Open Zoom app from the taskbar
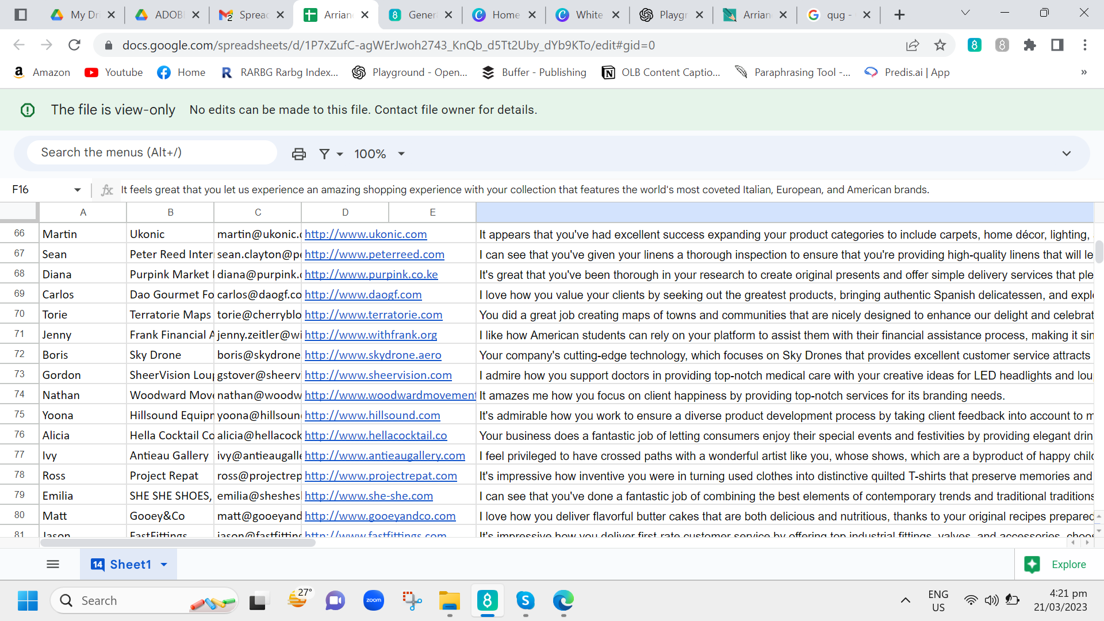Image resolution: width=1104 pixels, height=621 pixels. tap(374, 601)
